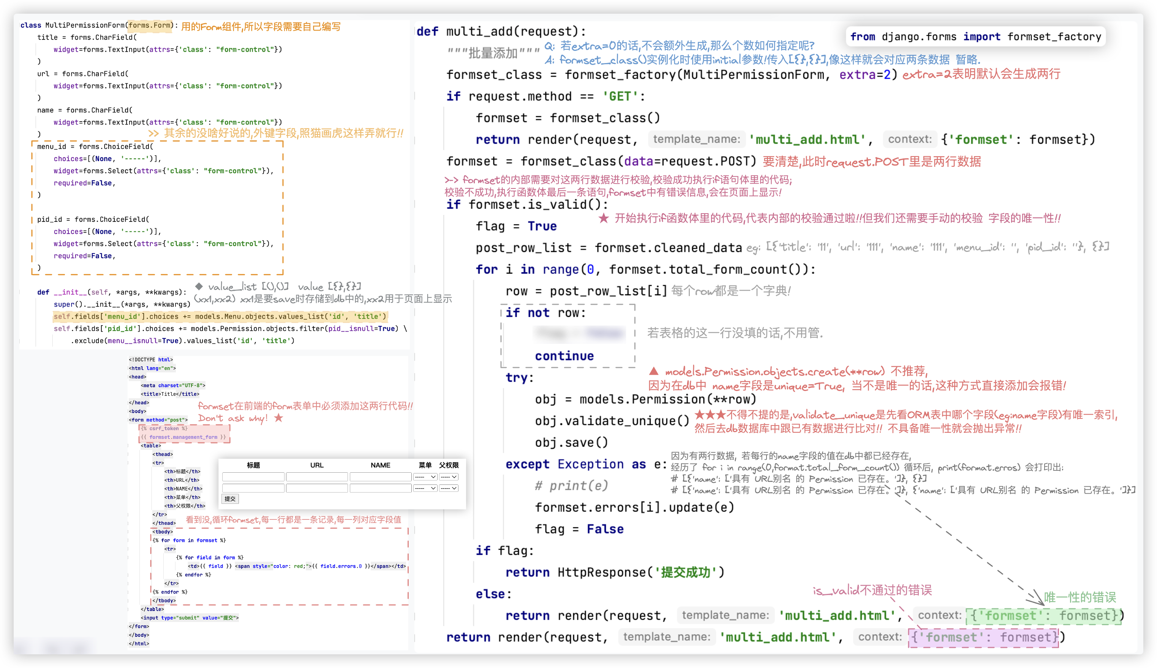This screenshot has width=1157, height=668.
Task: Click the 'flag = False' code line
Action: coord(579,529)
